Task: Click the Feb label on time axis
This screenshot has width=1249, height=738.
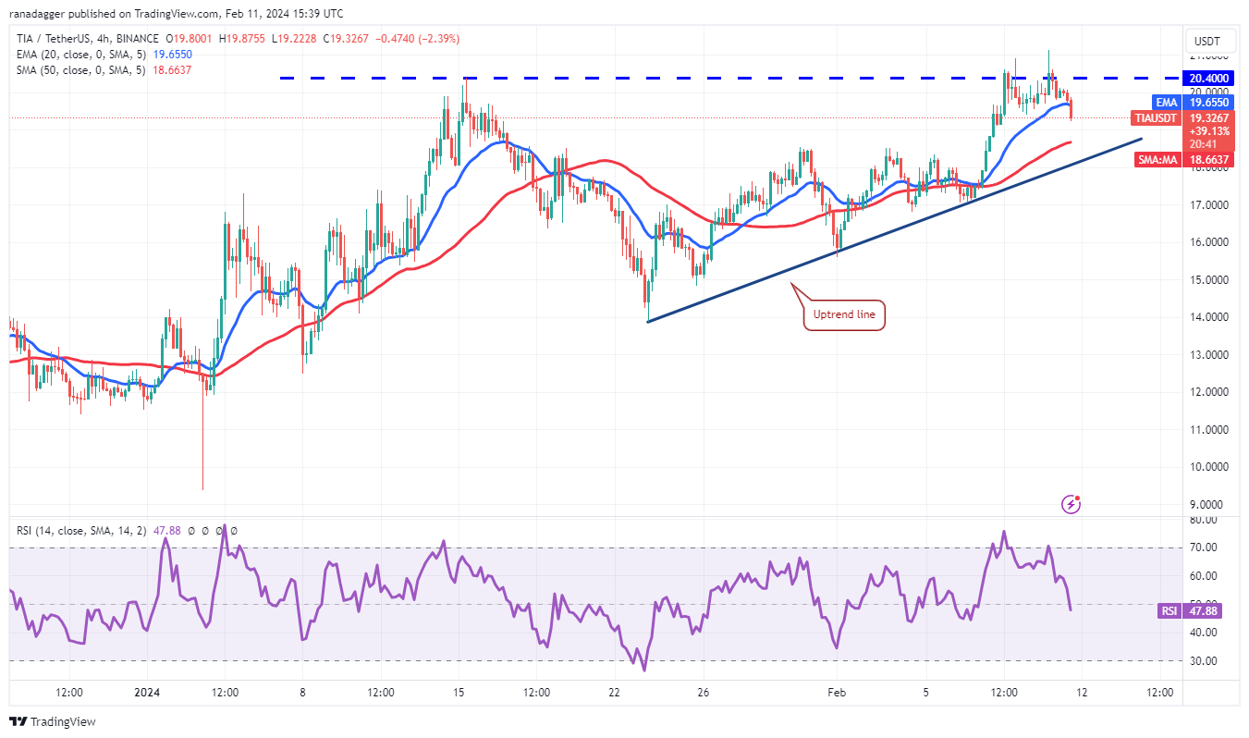Action: tap(837, 693)
